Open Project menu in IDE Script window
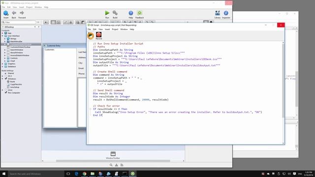This screenshot has height=177, width=315. tap(115, 29)
